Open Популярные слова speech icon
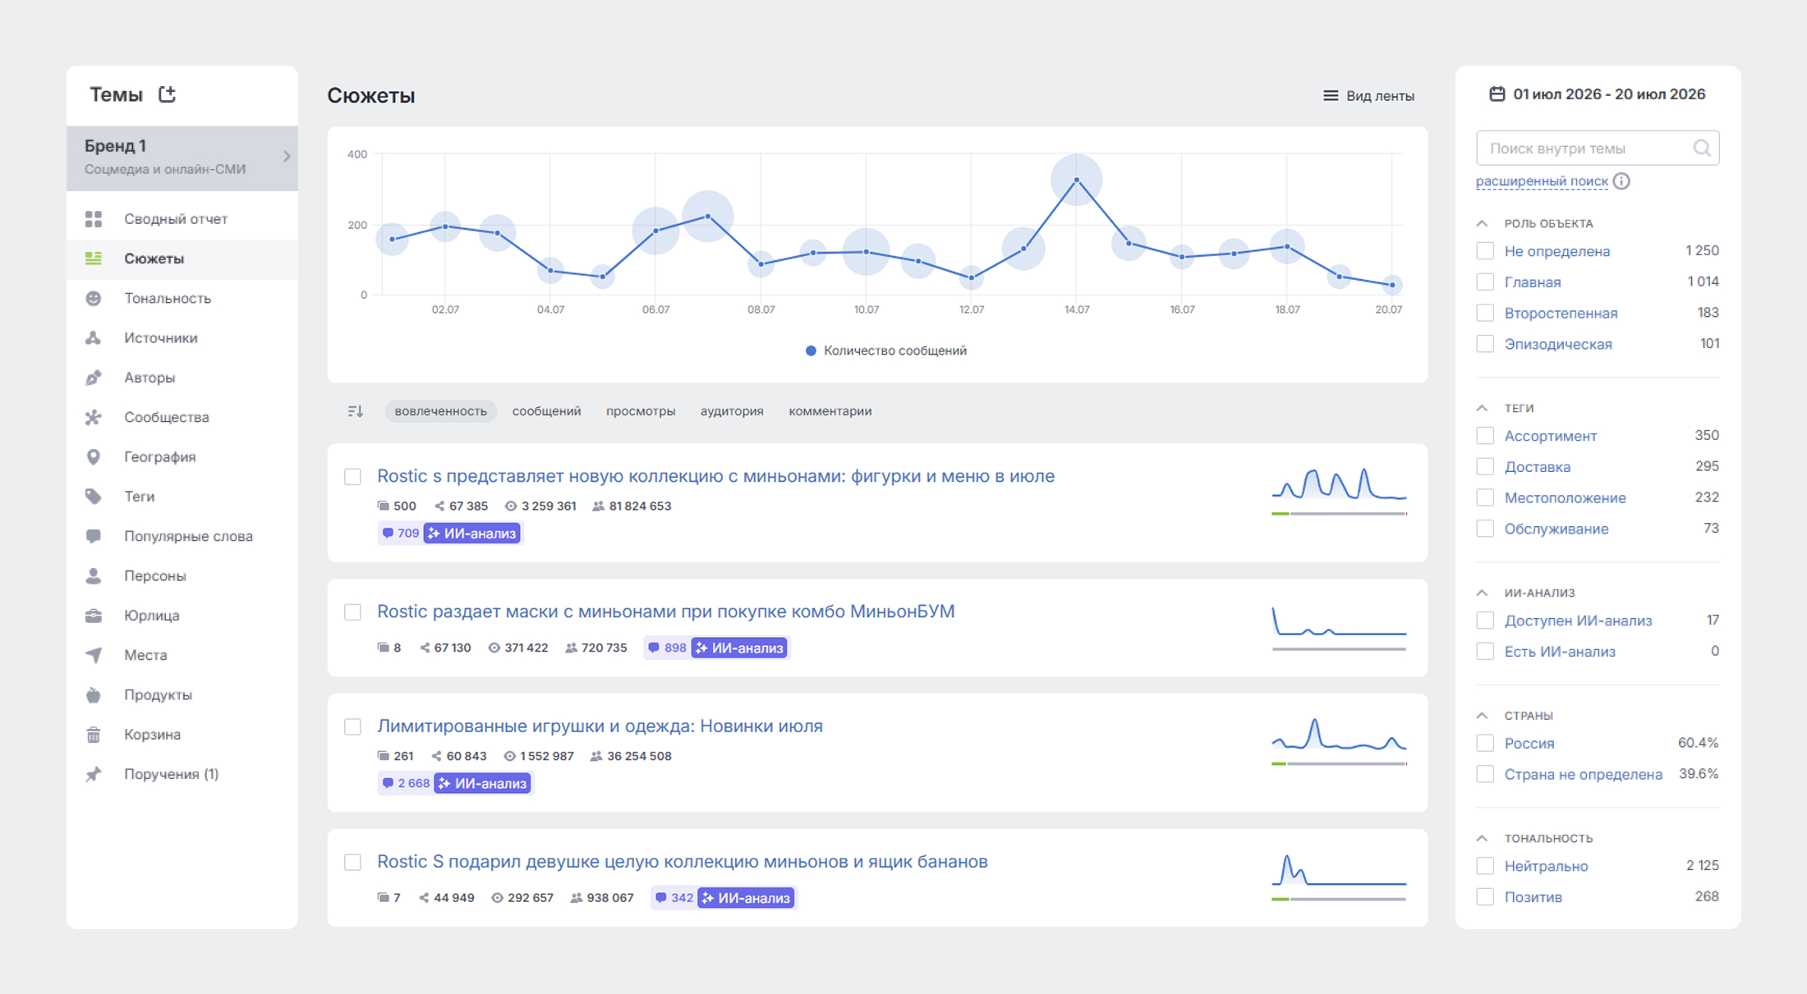The height and width of the screenshot is (994, 1807). pos(94,536)
